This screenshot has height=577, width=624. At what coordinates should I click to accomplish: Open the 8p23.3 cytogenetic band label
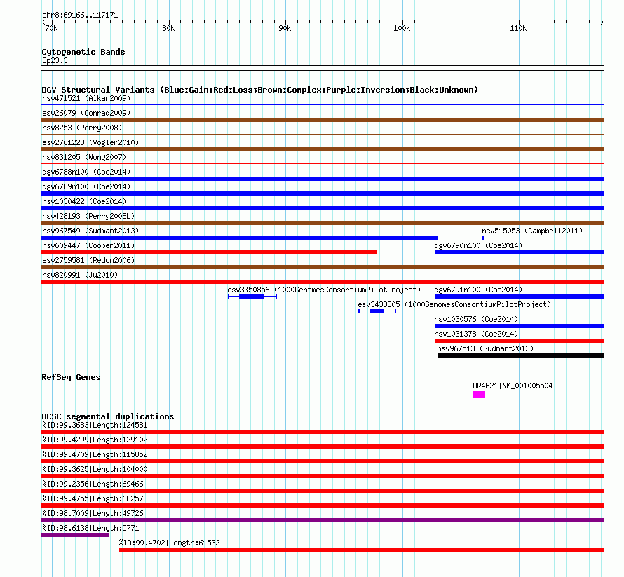tap(55, 60)
